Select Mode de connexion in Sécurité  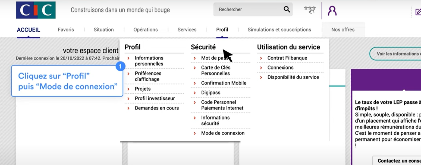[x=222, y=133]
